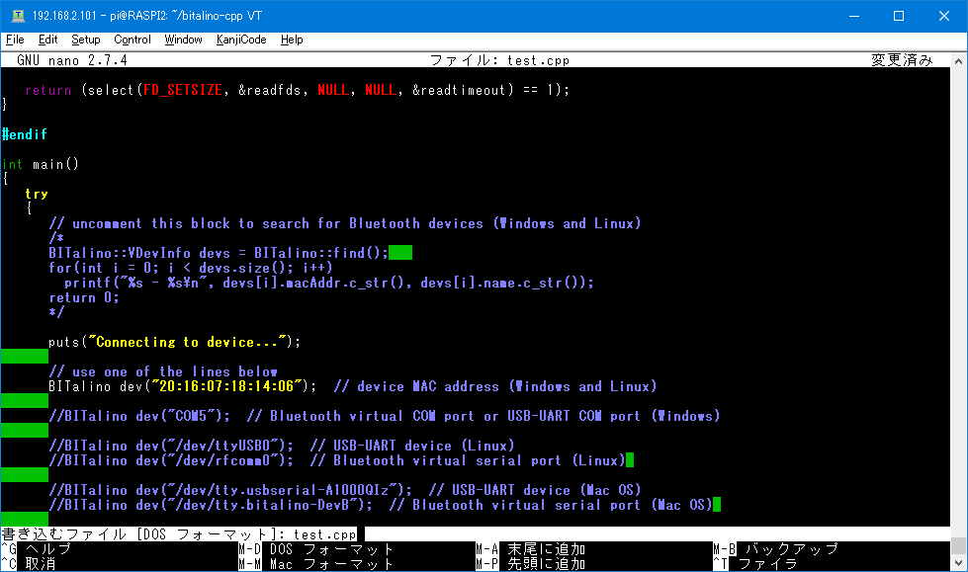The height and width of the screenshot is (572, 968).
Task: Click the /dev/rfcomm0 commented line
Action: (337, 460)
